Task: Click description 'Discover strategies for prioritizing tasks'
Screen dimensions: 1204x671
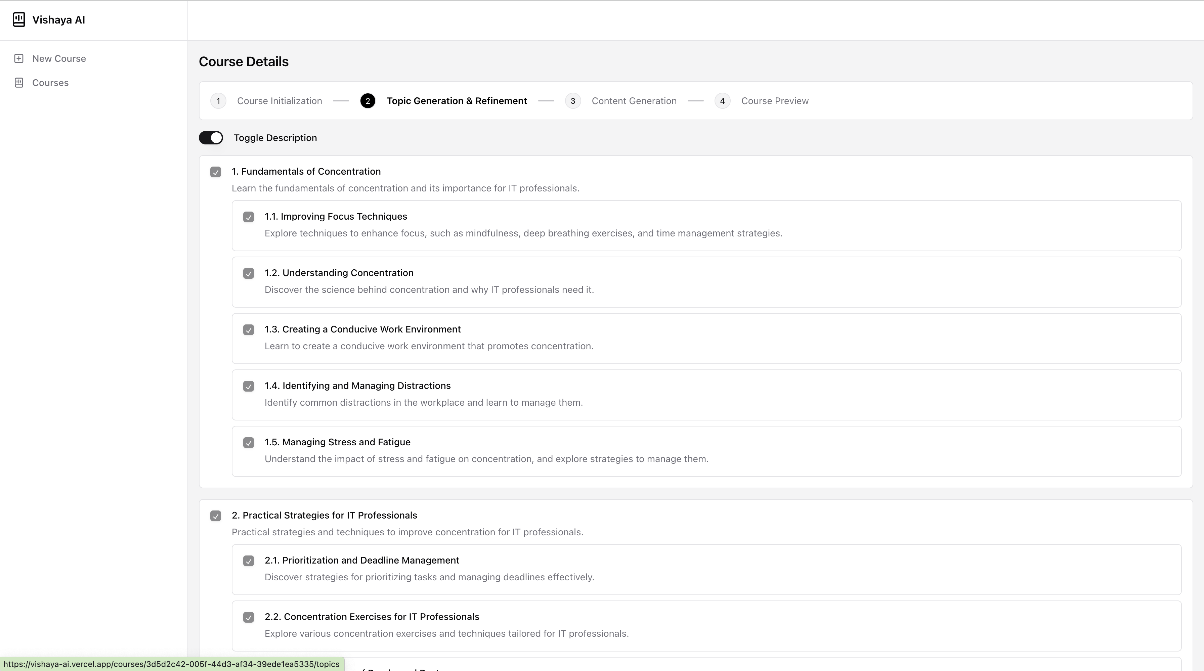Action: 429,577
